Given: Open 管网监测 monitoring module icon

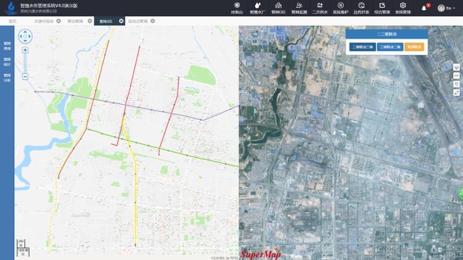Looking at the screenshot, I should click(299, 8).
